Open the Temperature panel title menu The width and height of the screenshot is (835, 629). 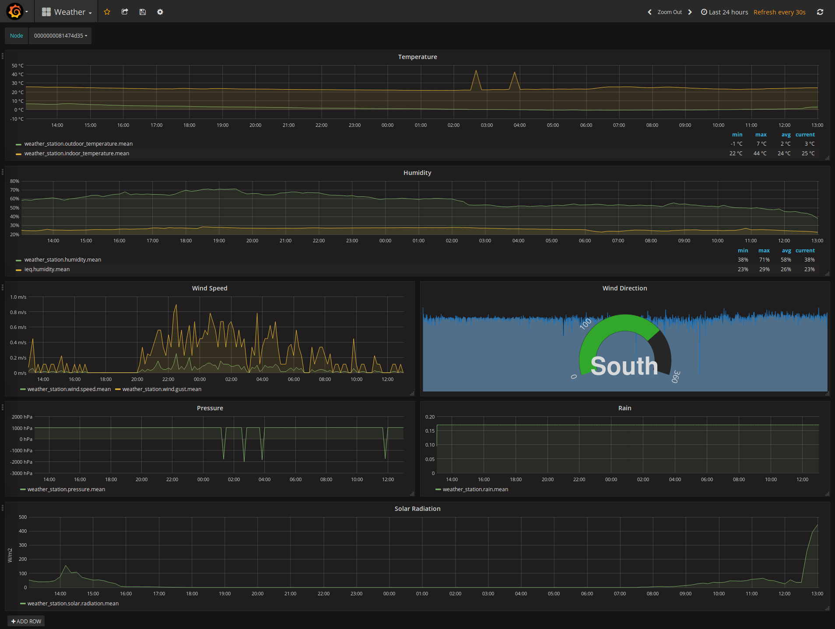417,57
